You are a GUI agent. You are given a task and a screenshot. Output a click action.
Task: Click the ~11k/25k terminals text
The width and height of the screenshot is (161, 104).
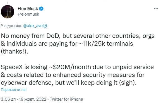(106, 44)
